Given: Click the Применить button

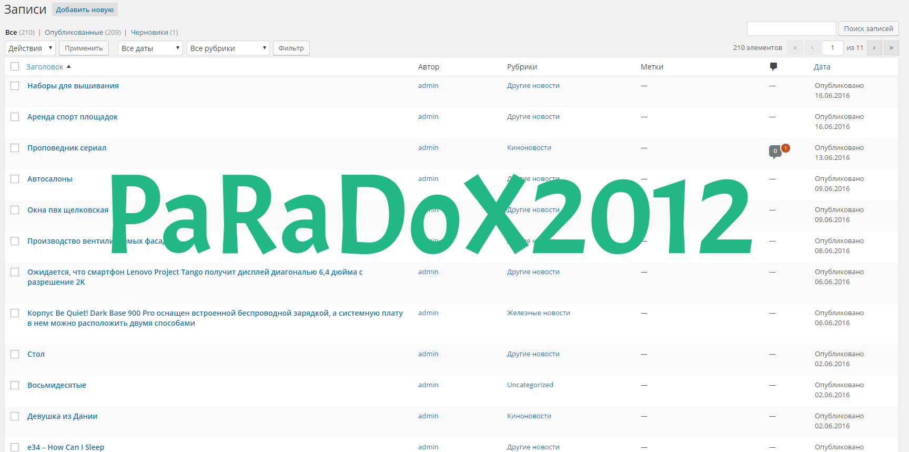Looking at the screenshot, I should [x=84, y=48].
